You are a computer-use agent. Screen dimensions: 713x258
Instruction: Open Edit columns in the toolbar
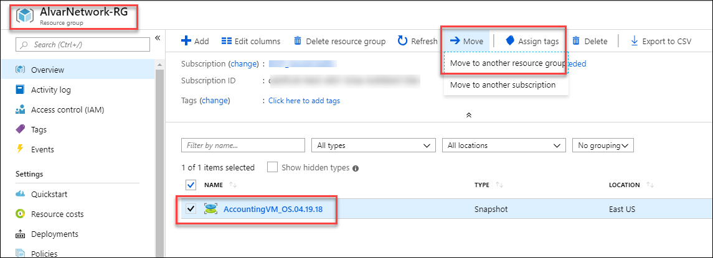[251, 41]
